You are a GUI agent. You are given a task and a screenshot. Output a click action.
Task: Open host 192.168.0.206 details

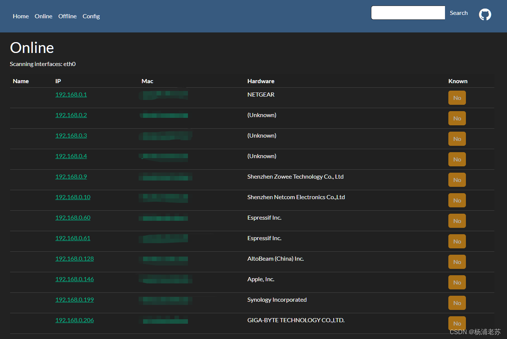pos(74,320)
